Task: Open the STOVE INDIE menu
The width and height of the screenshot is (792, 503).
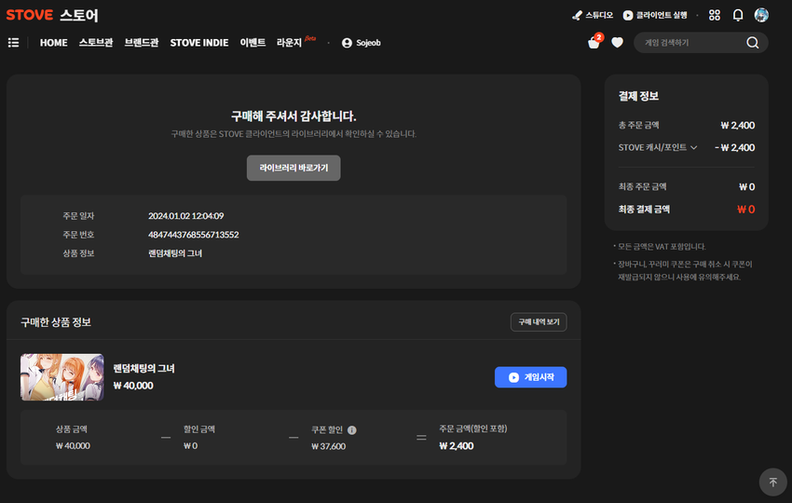Action: (199, 43)
